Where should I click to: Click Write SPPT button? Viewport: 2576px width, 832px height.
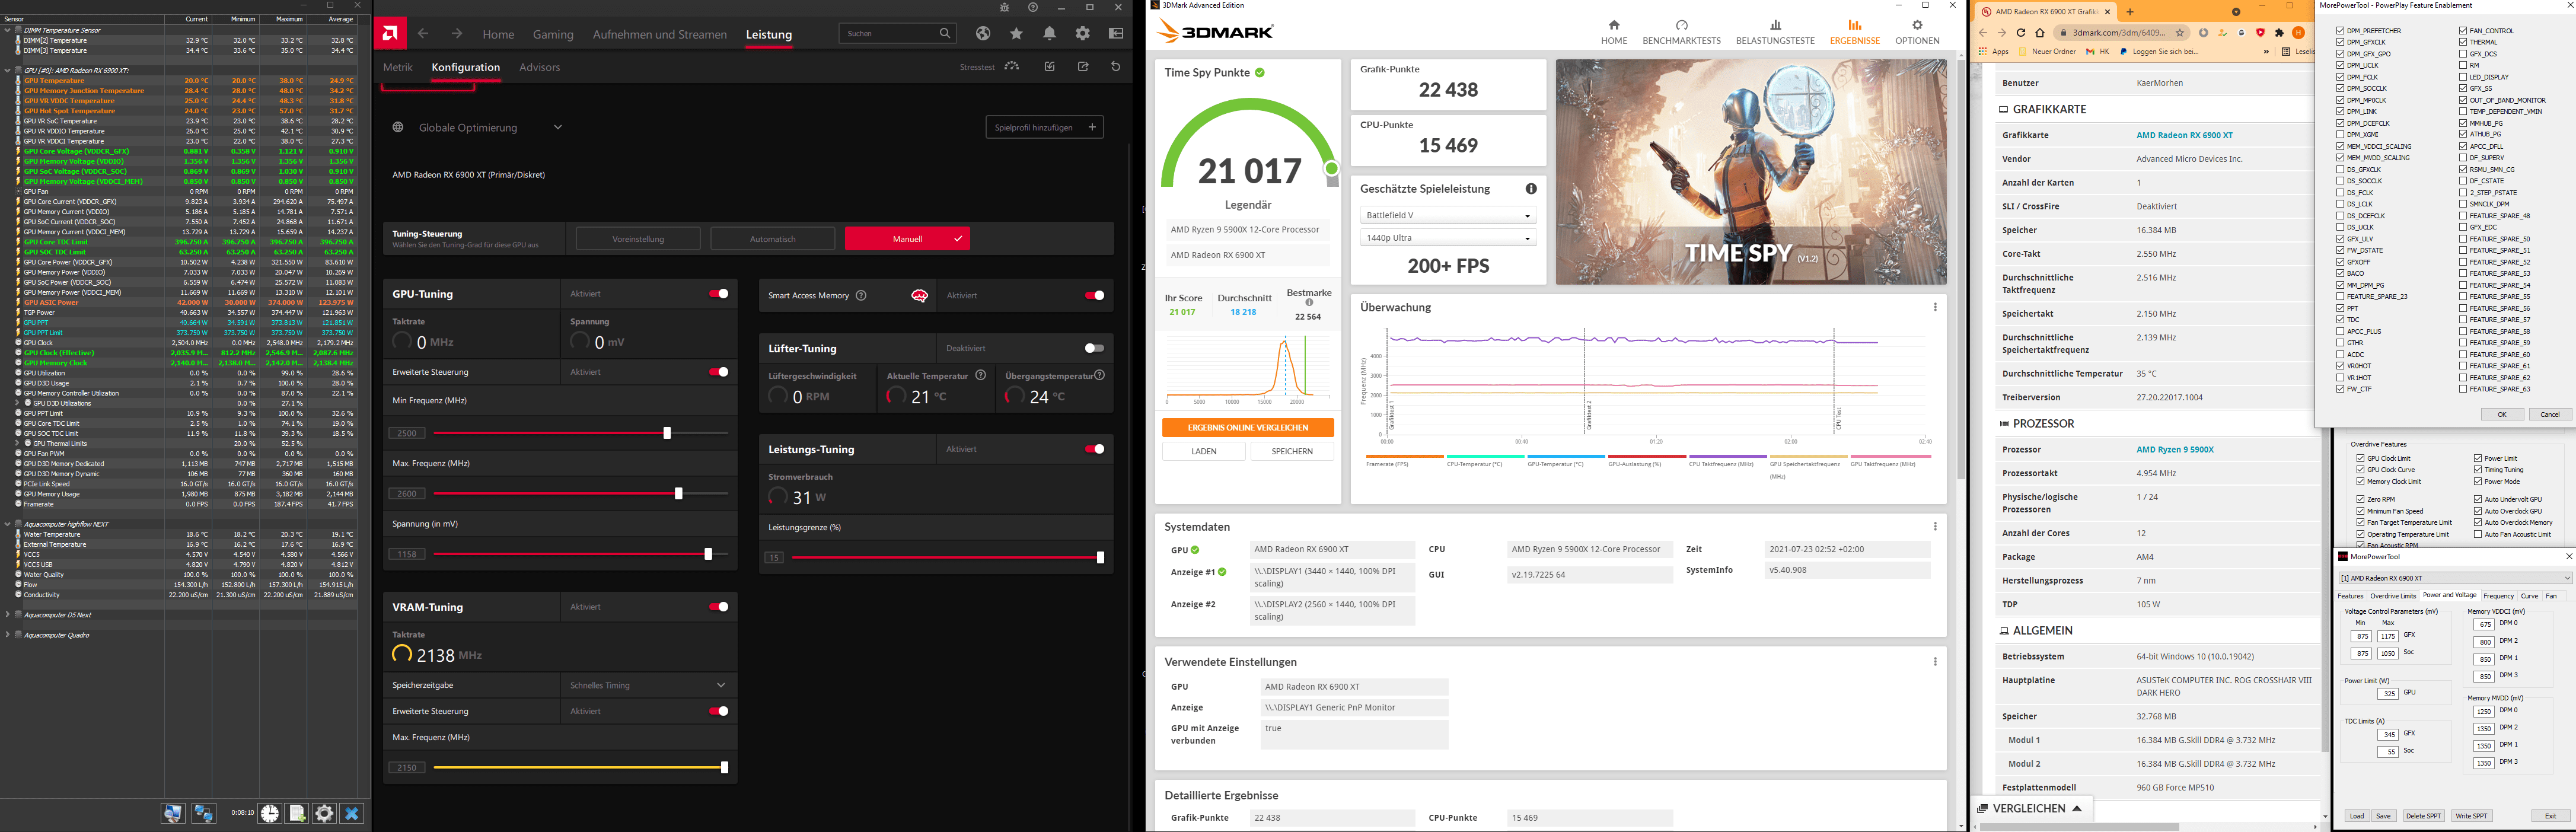2471,816
